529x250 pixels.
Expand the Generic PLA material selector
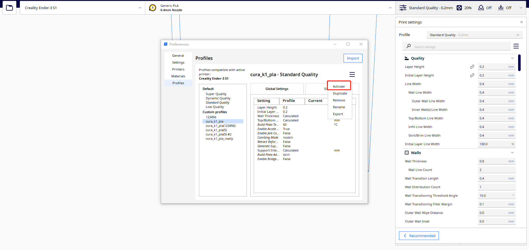pos(270,8)
